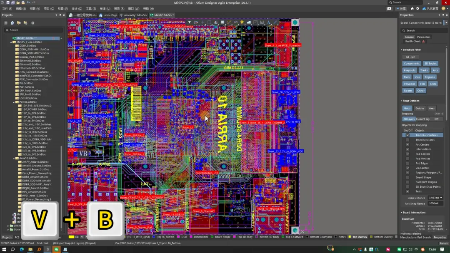
Task: Enable Board Shape snapping checkbox
Action: [x=407, y=177]
